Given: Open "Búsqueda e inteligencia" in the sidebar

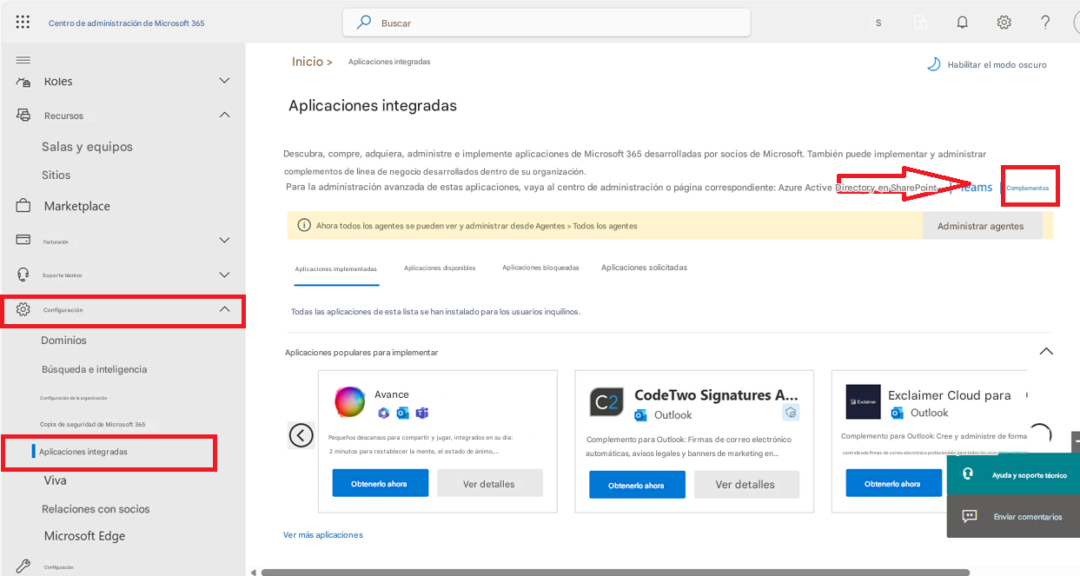Looking at the screenshot, I should pyautogui.click(x=94, y=369).
